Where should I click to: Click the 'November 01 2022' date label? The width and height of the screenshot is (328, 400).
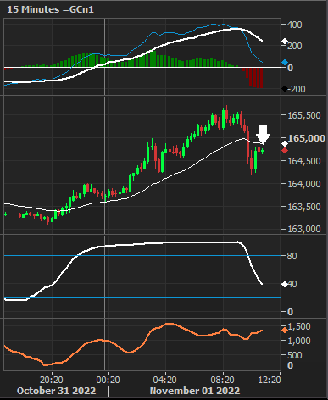click(x=195, y=391)
